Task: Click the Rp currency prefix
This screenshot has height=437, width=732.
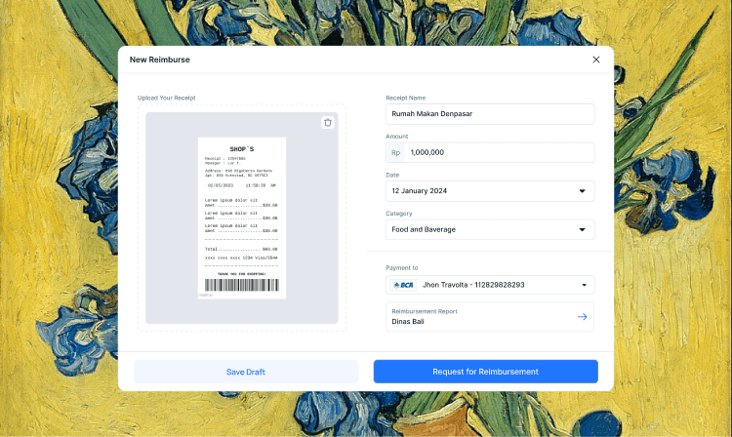Action: pos(396,153)
